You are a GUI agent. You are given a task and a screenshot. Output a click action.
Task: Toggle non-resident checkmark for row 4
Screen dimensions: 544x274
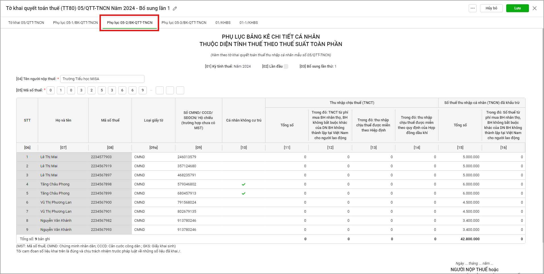tap(244, 184)
